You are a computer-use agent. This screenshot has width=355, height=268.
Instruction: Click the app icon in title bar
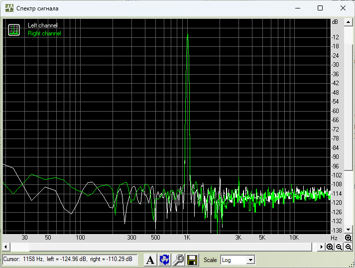click(9, 8)
